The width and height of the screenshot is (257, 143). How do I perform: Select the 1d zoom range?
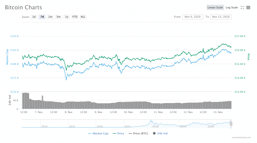pos(34,17)
